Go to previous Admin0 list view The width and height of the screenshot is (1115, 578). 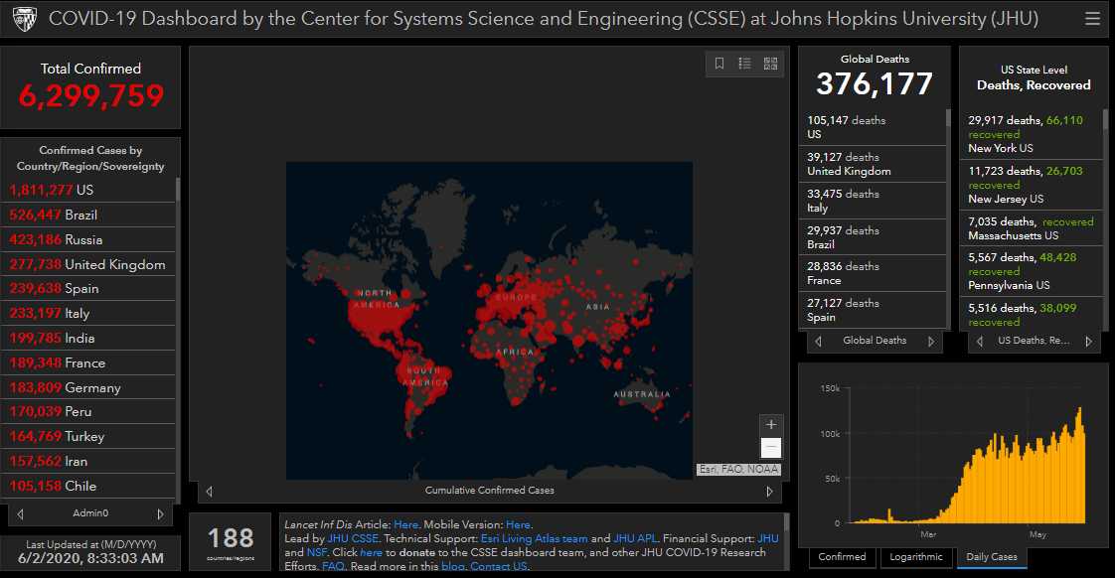[x=20, y=513]
